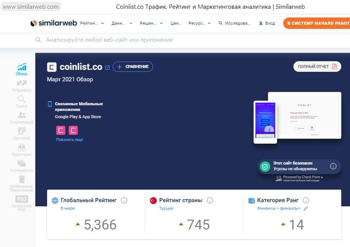Screen dimensions: 350x247
Task: Click the Сравнение compare button
Action: (x=133, y=67)
